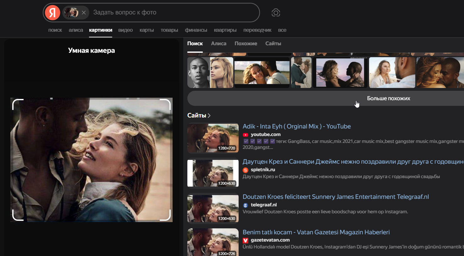Click the gazetevatan.com favicon
The width and height of the screenshot is (464, 256).
(x=246, y=240)
